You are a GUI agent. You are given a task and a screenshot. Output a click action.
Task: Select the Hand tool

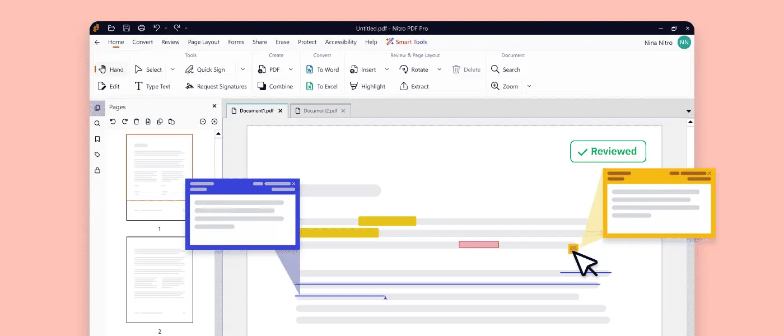(x=111, y=69)
